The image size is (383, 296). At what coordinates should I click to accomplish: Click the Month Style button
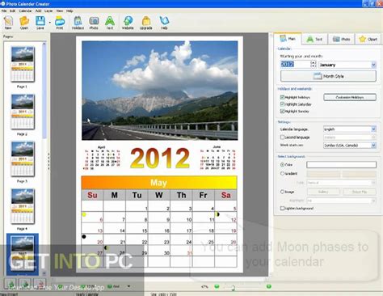(x=328, y=76)
